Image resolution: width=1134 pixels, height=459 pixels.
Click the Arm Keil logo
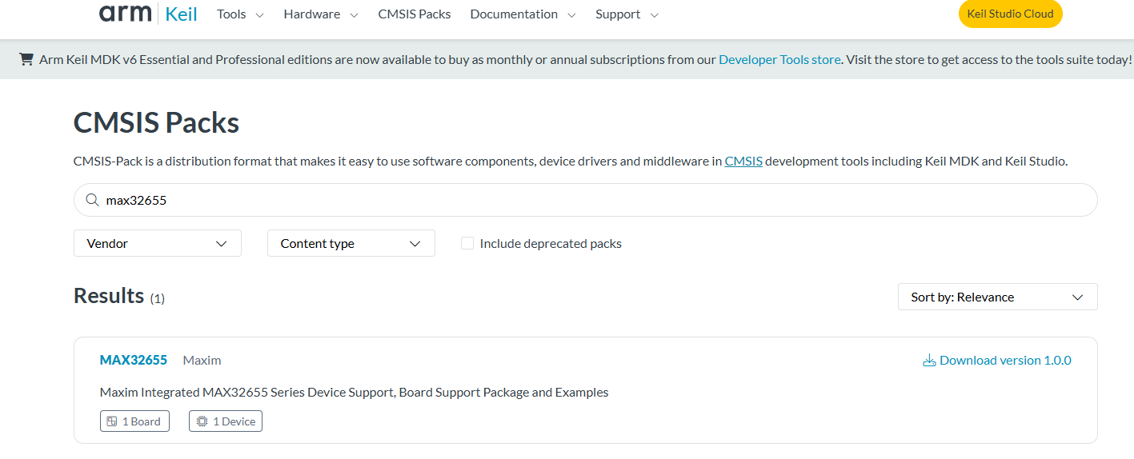[148, 14]
